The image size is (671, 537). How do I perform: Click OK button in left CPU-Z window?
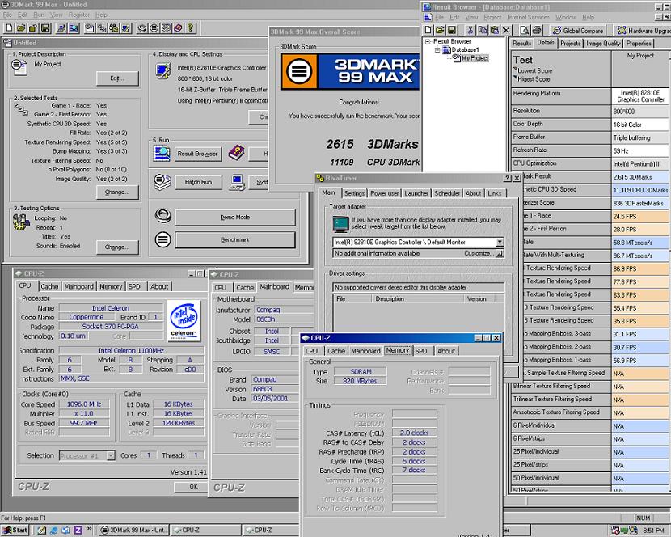click(193, 487)
